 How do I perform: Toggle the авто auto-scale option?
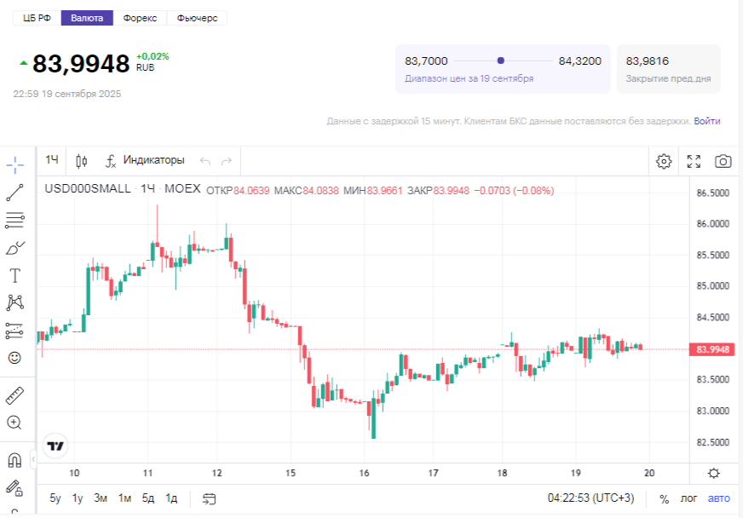coord(719,498)
